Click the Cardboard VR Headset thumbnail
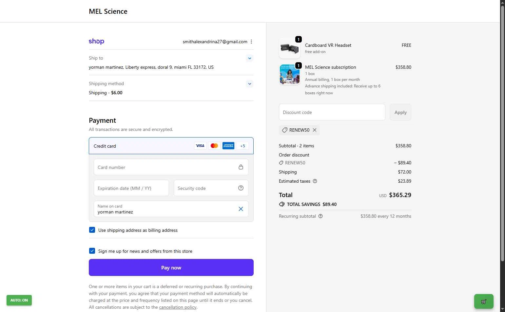The height and width of the screenshot is (312, 505). pos(290,48)
